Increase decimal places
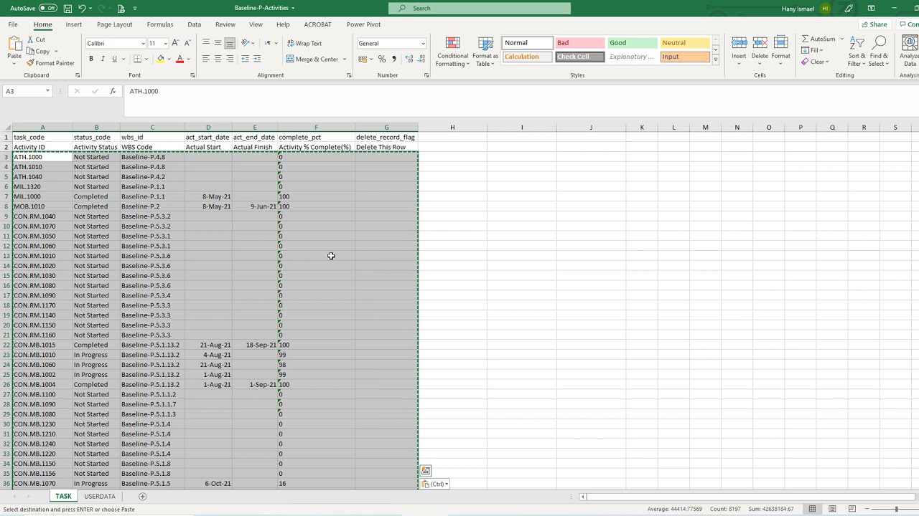 (x=409, y=59)
